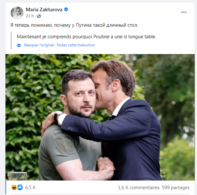The width and height of the screenshot is (197, 195).
Task: View the 6,5 K reactions count
Action: [30, 187]
